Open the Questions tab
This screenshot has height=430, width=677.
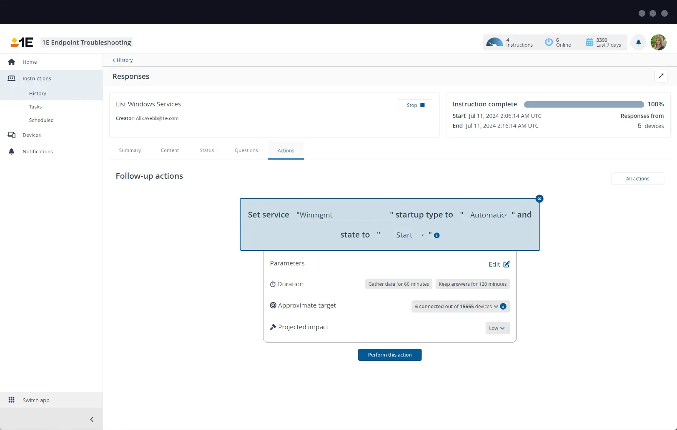[246, 150]
